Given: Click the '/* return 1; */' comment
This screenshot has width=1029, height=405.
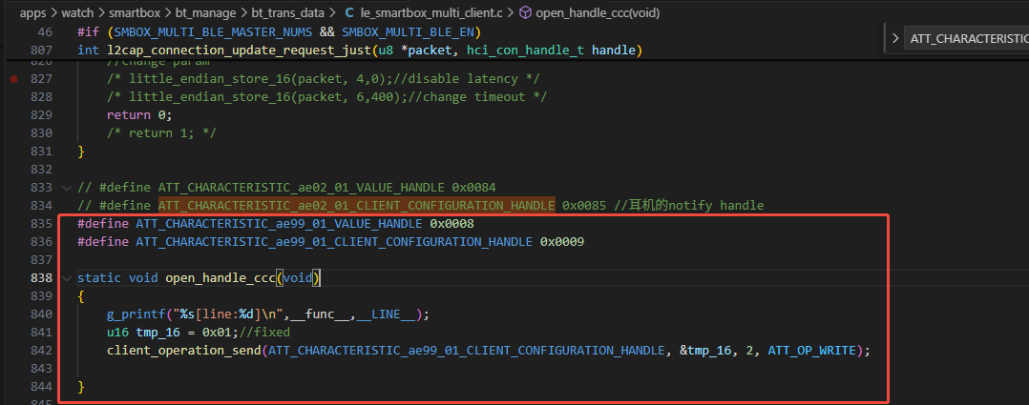Looking at the screenshot, I should tap(161, 133).
